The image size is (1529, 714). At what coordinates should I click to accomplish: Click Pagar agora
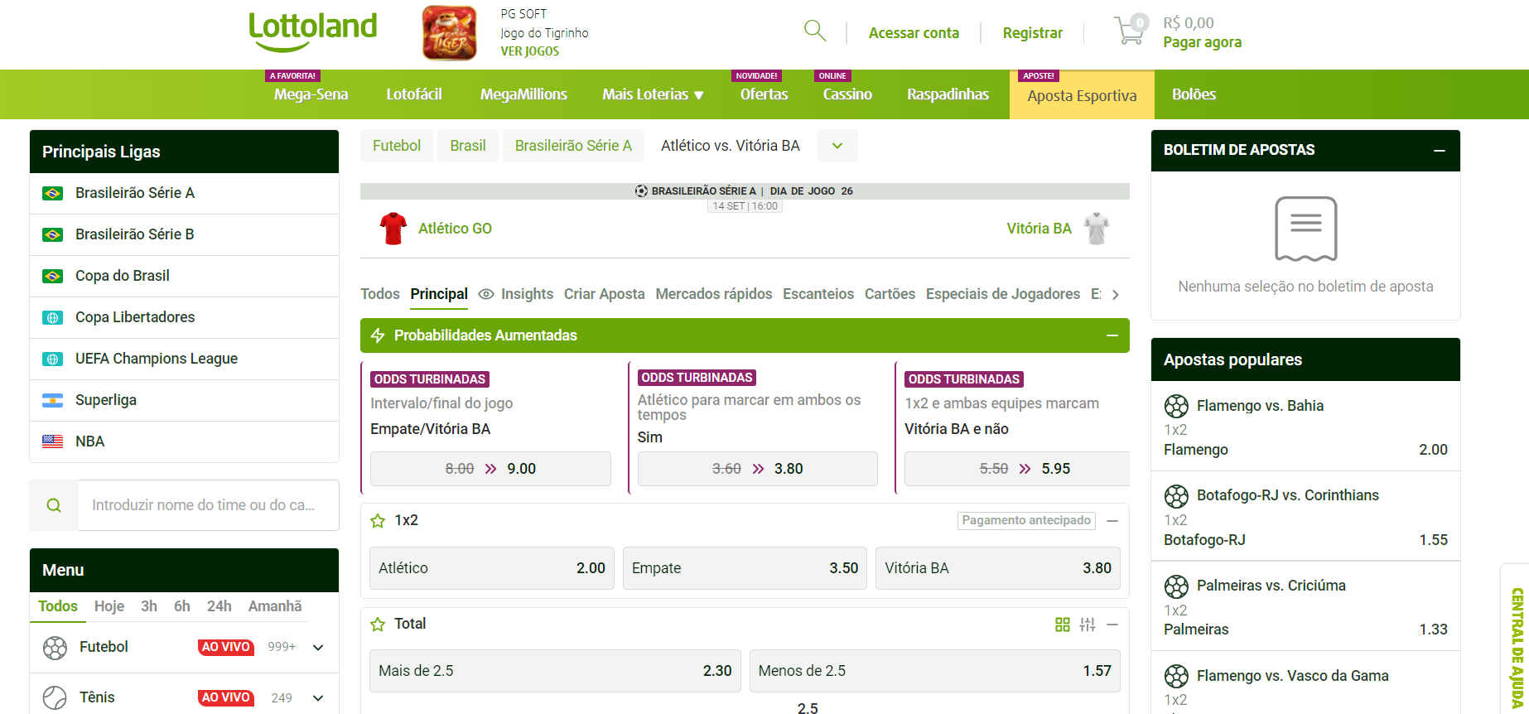pyautogui.click(x=1202, y=42)
